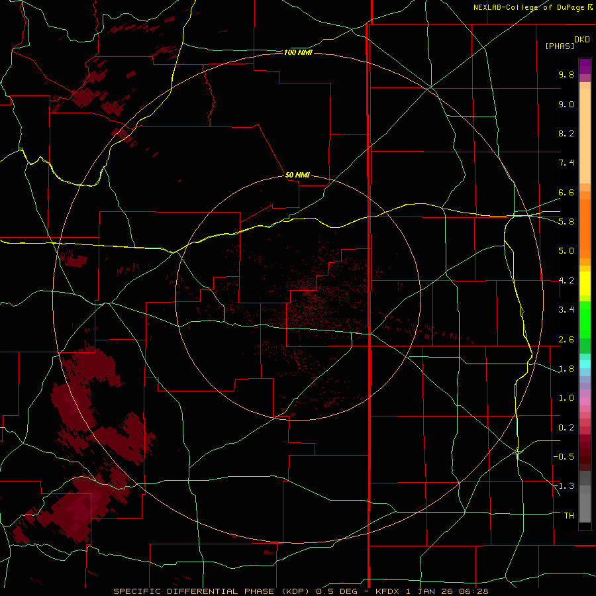The image size is (596, 596).
Task: Click the 2.6 legend value
Action: [566, 340]
